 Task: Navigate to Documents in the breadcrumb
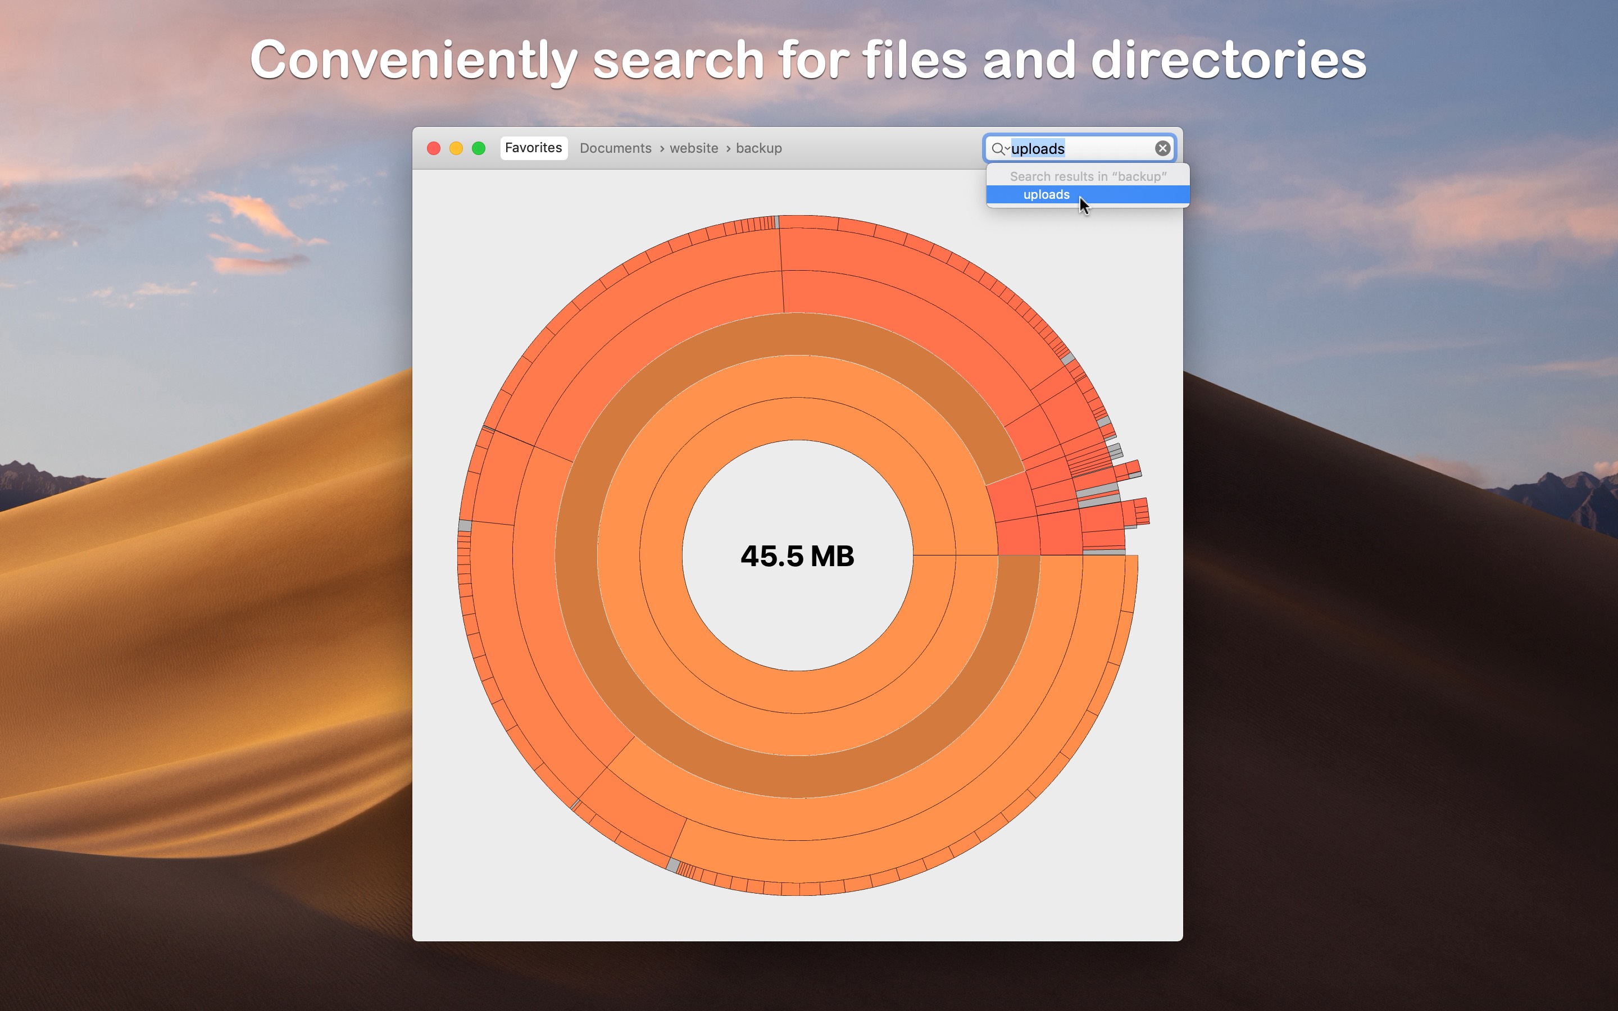[615, 148]
